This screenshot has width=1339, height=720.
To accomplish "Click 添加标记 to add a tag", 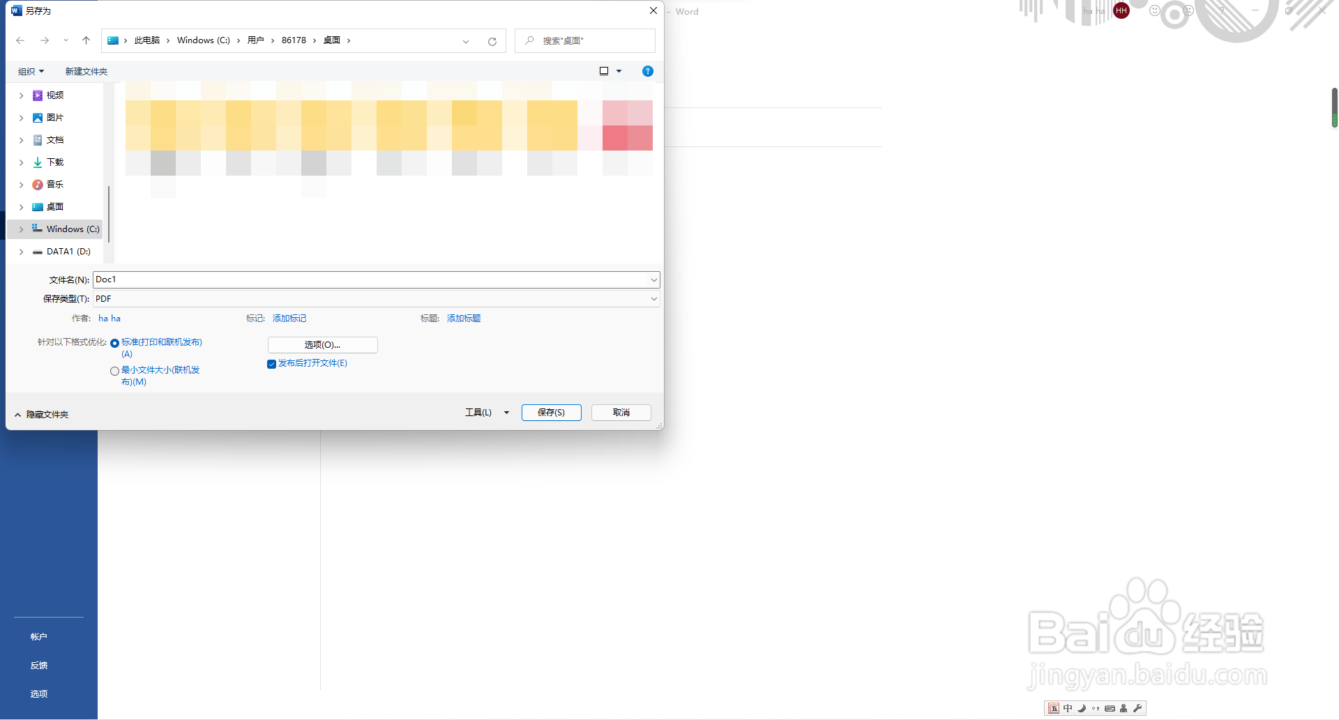I will coord(289,319).
